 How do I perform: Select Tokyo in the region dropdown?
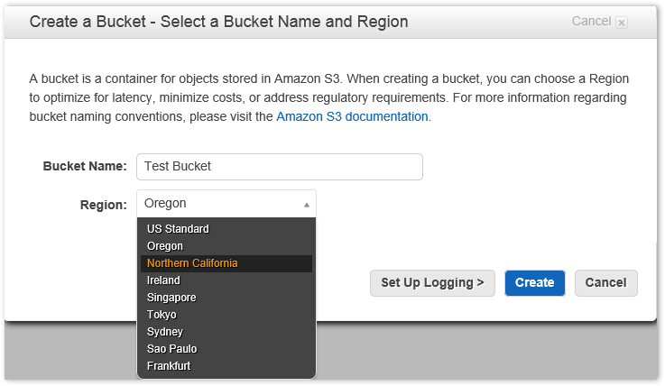tap(162, 315)
